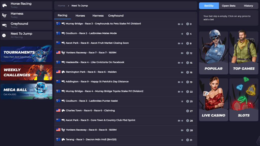Toggle favorite star for Goulburn Race 2
This screenshot has height=146, width=260.
point(182,34)
